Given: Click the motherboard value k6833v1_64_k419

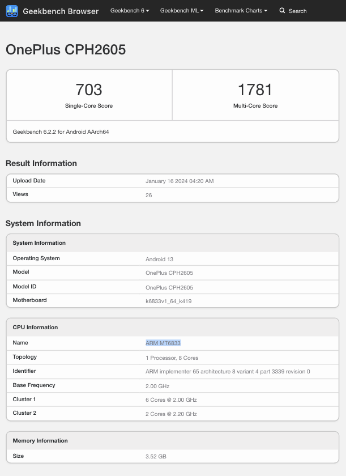Looking at the screenshot, I should [x=168, y=301].
